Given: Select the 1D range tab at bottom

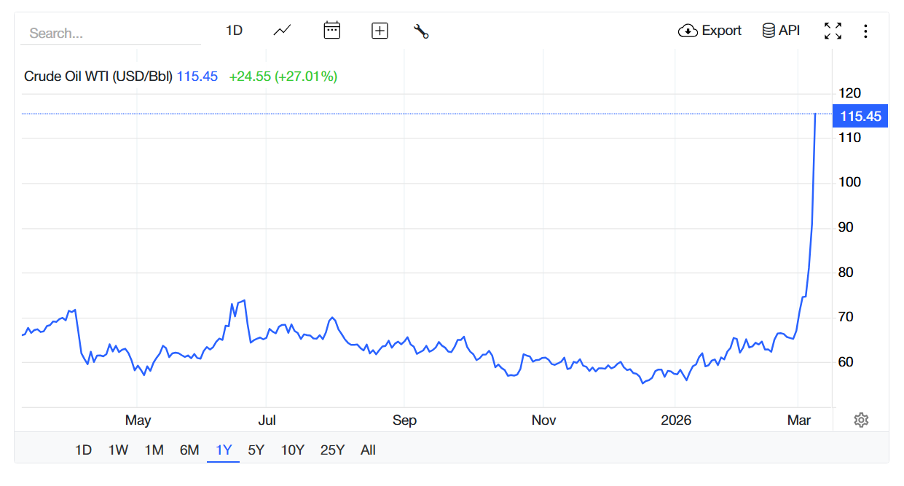Looking at the screenshot, I should click(84, 450).
